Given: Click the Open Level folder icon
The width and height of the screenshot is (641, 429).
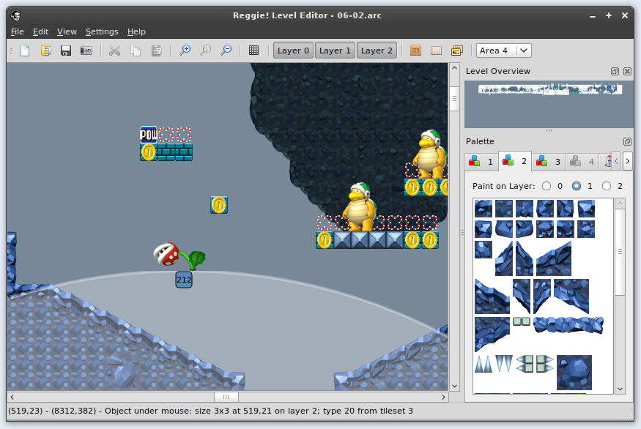Looking at the screenshot, I should tap(45, 51).
